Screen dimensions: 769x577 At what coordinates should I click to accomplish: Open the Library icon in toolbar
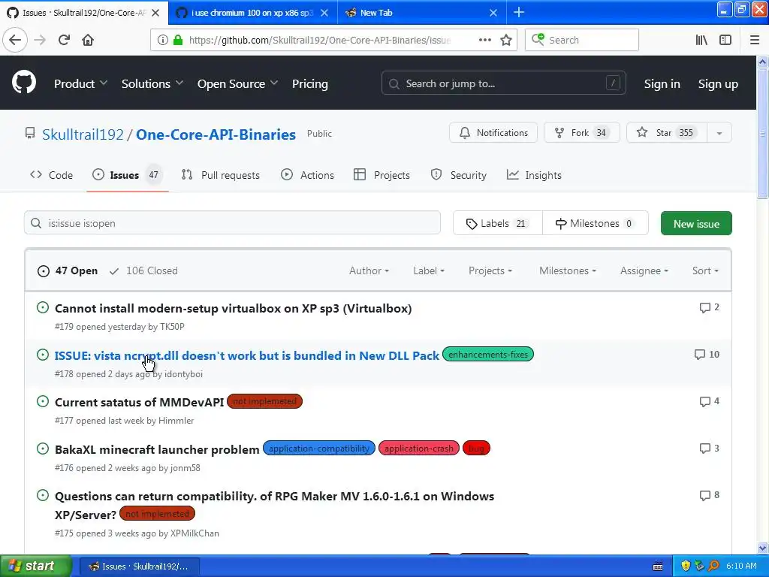pos(701,41)
